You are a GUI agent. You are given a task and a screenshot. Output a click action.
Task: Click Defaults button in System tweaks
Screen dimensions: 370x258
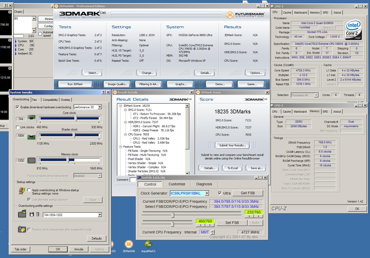[x=97, y=239]
